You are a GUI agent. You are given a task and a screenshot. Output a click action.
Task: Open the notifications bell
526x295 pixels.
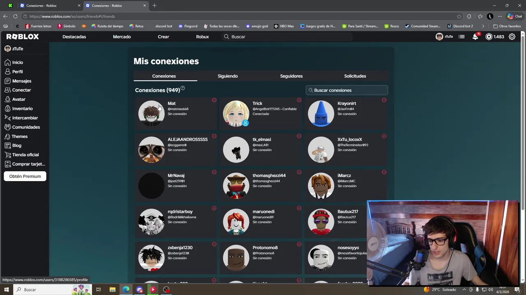point(475,36)
